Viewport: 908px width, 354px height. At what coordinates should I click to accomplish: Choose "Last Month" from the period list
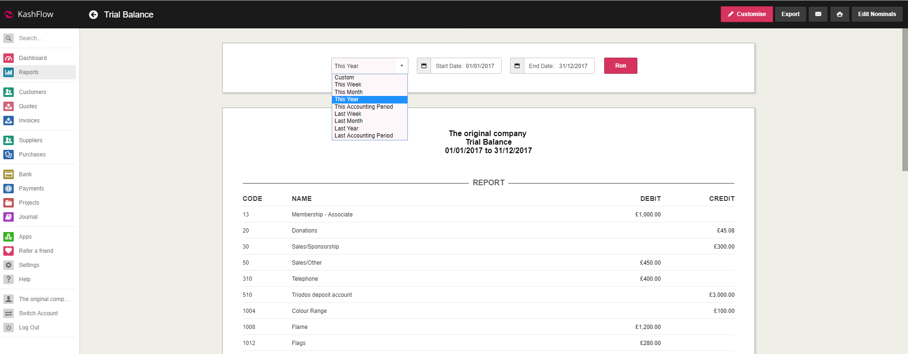pos(349,121)
